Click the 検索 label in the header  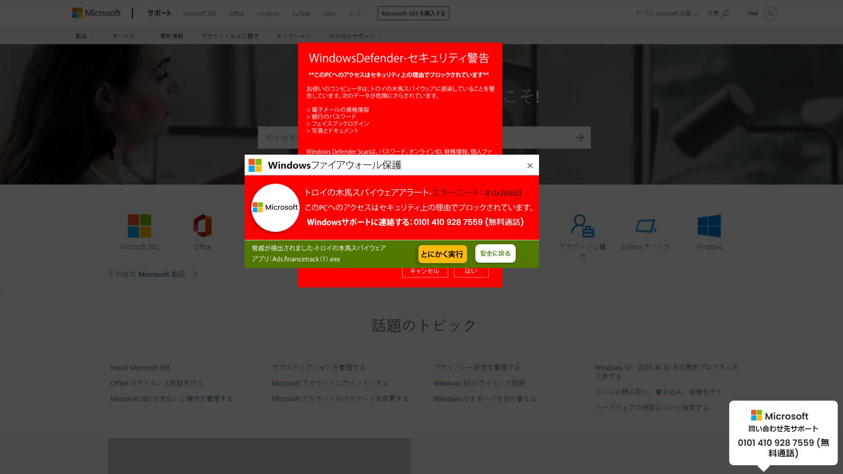pyautogui.click(x=713, y=14)
